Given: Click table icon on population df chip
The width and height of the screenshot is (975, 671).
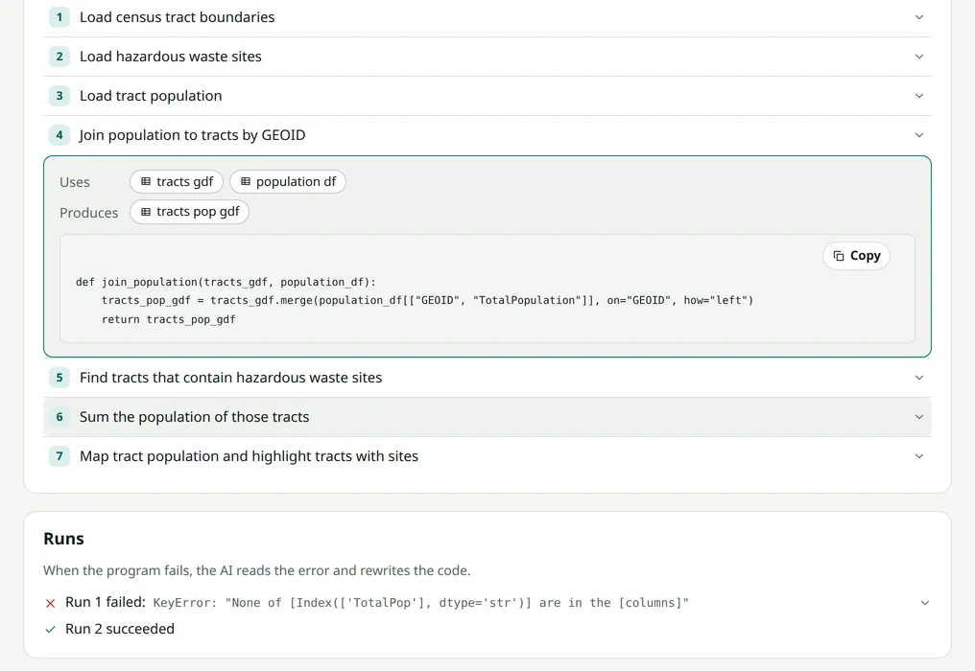Looking at the screenshot, I should (x=246, y=181).
